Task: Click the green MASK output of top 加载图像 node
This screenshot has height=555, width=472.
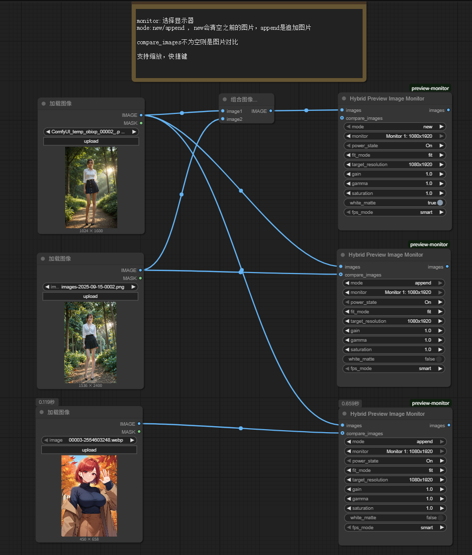Action: (x=141, y=123)
